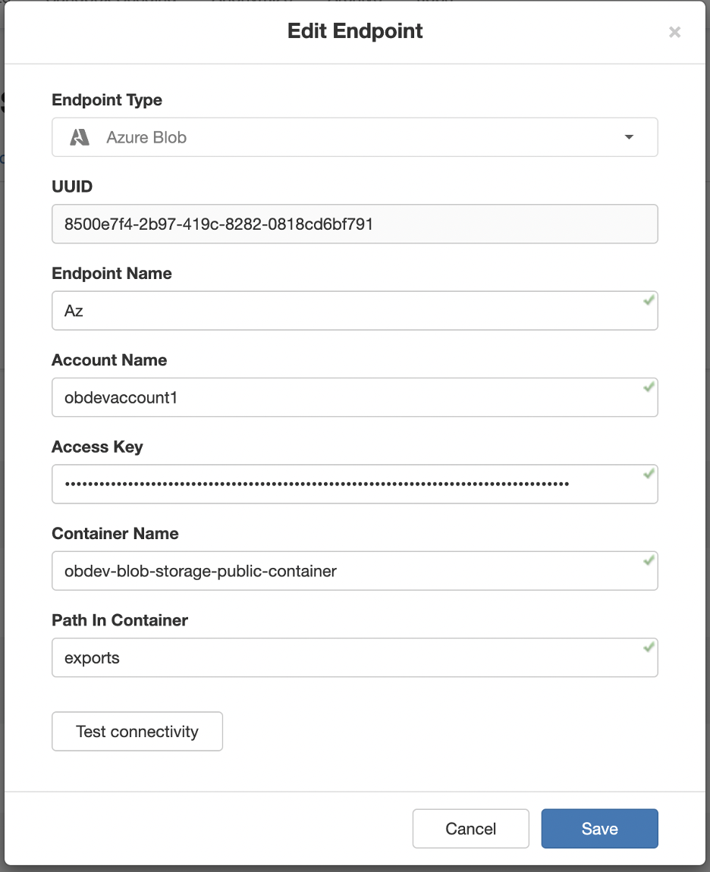Expand the Azure Blob type selector
The height and width of the screenshot is (872, 710).
354,137
